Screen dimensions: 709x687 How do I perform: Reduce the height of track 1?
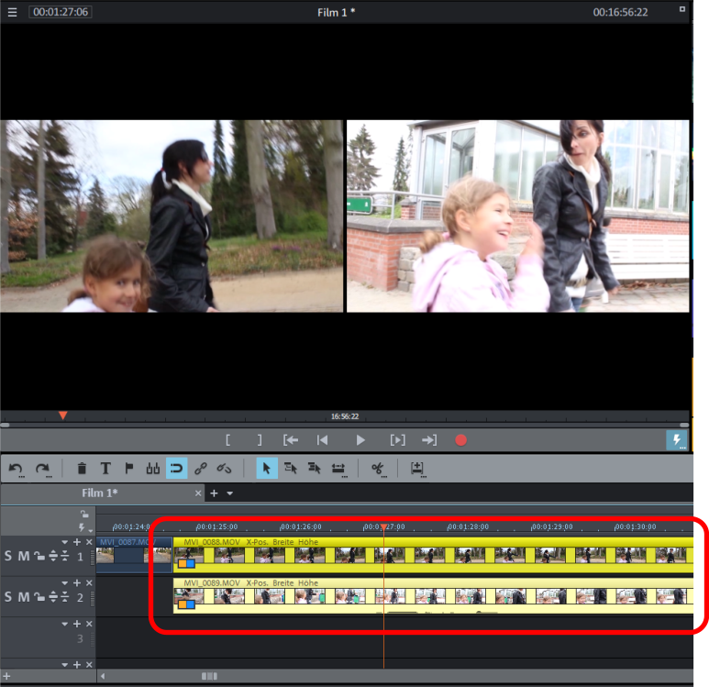[64, 556]
